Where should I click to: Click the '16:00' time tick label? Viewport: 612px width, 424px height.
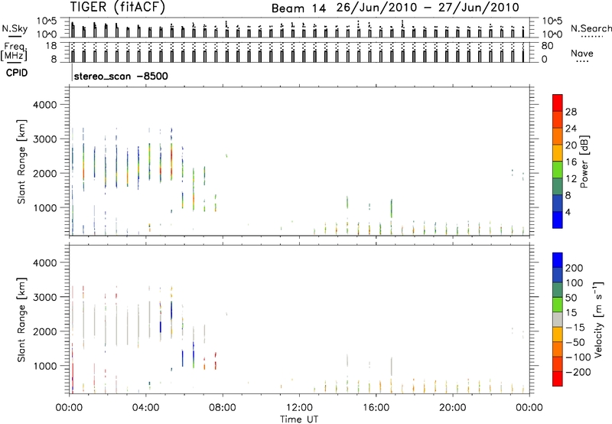[x=376, y=408]
